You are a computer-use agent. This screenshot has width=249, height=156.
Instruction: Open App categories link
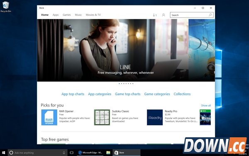[x=100, y=94]
